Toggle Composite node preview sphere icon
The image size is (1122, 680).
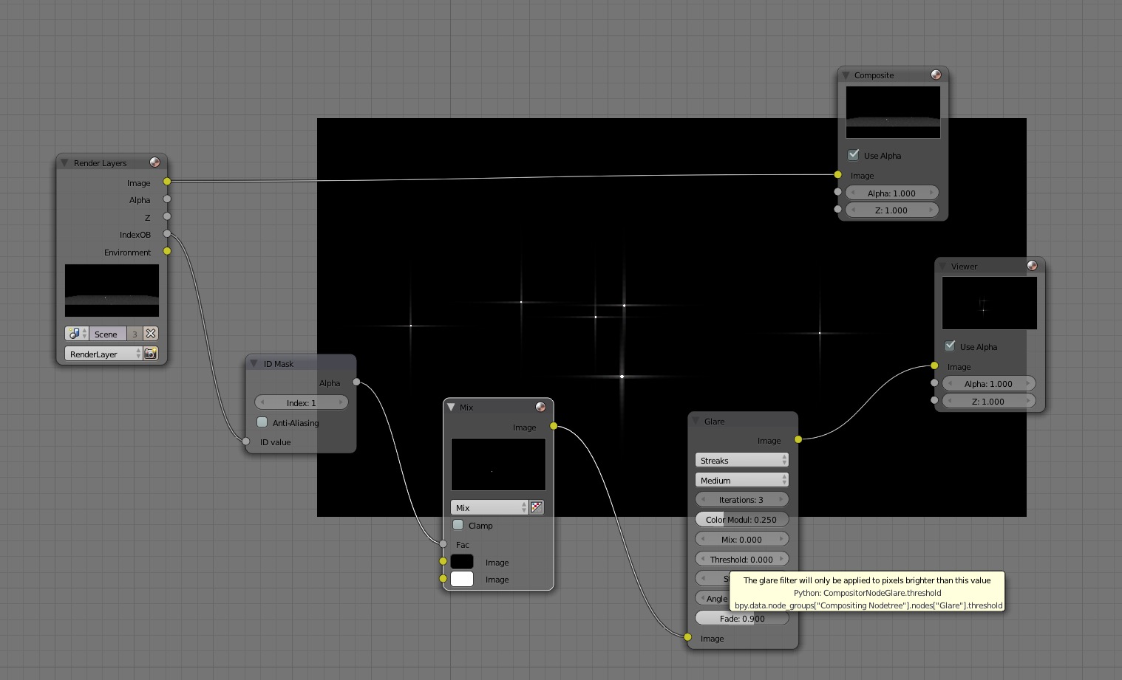(x=936, y=75)
